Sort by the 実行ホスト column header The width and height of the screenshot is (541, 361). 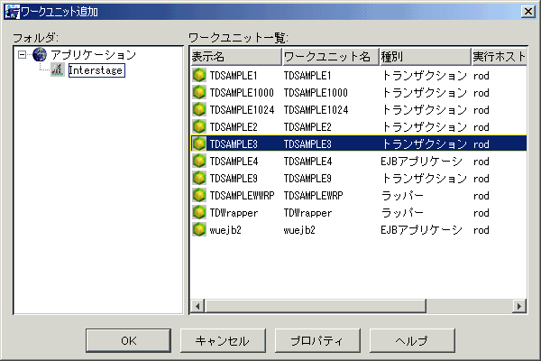tap(499, 56)
